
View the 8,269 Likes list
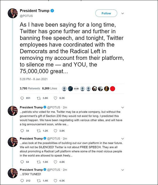pyautogui.click(x=50, y=88)
